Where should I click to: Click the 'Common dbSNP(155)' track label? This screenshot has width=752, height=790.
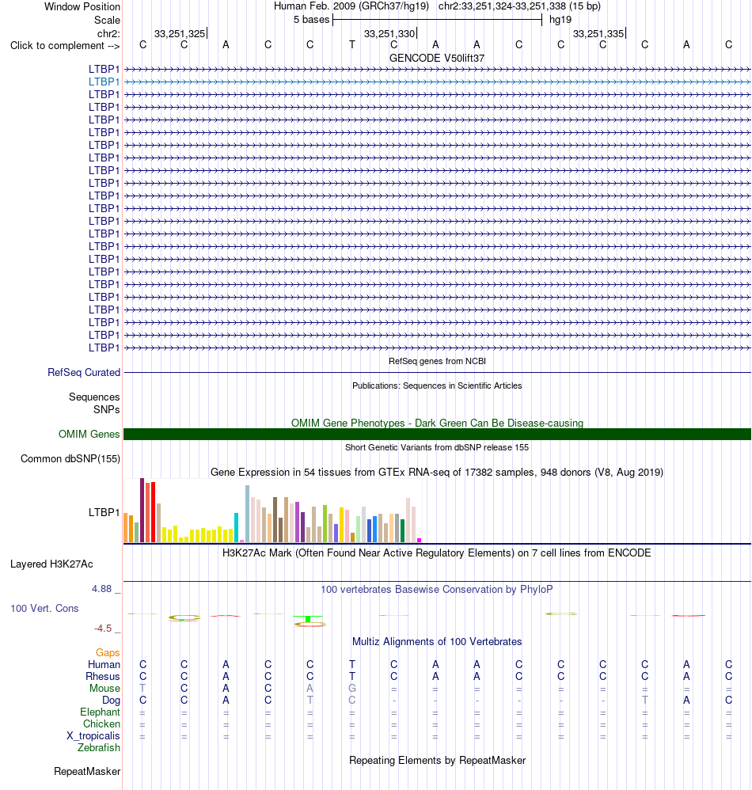tap(70, 459)
